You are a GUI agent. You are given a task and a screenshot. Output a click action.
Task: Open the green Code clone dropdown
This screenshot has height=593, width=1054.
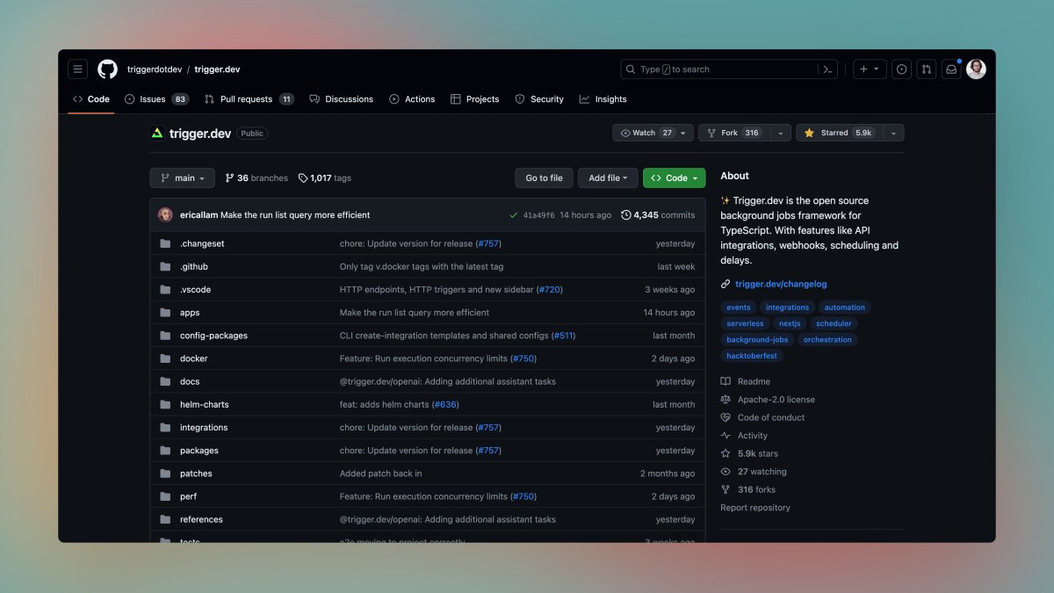[x=675, y=178]
